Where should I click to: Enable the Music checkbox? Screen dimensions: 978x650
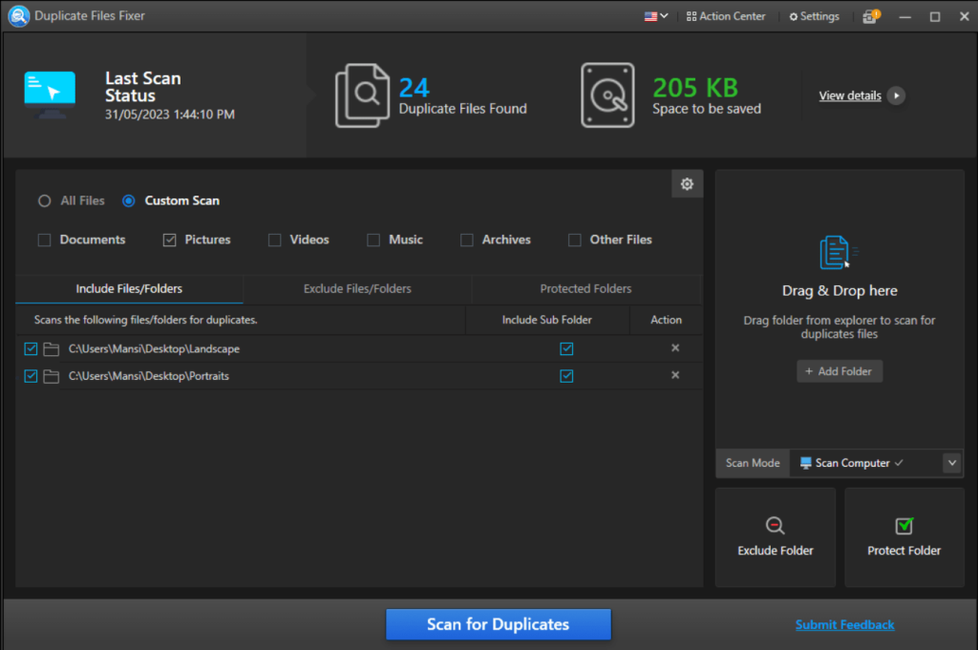373,240
